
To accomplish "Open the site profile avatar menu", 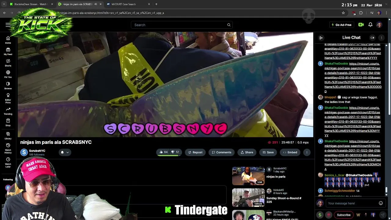I will pyautogui.click(x=379, y=25).
